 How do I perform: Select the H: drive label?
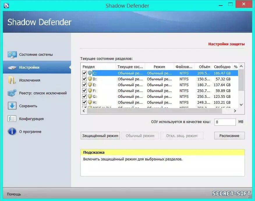(x=95, y=103)
